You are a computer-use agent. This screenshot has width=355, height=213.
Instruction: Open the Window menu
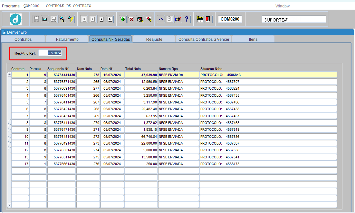[282, 6]
